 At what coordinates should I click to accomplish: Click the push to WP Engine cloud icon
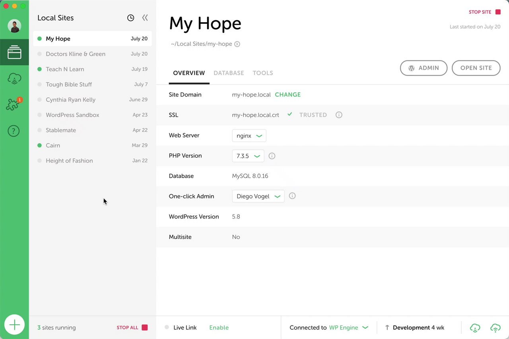(x=495, y=327)
